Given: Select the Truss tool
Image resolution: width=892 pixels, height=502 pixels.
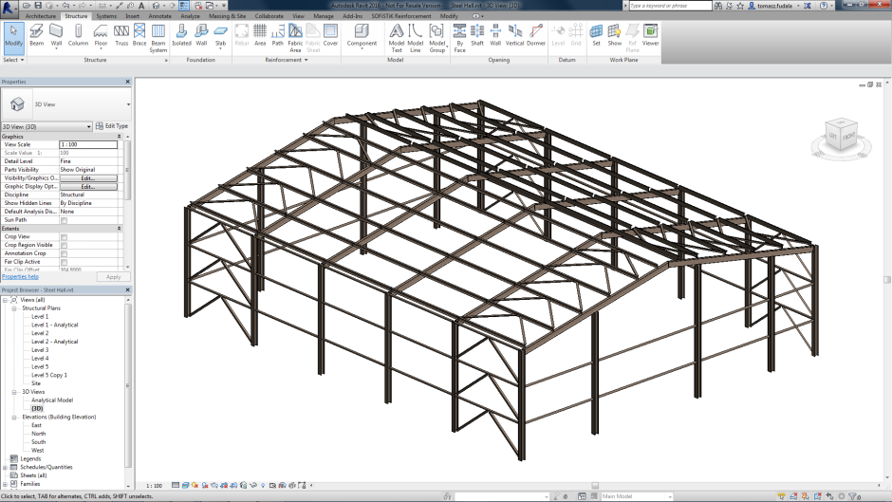Looking at the screenshot, I should 121,35.
